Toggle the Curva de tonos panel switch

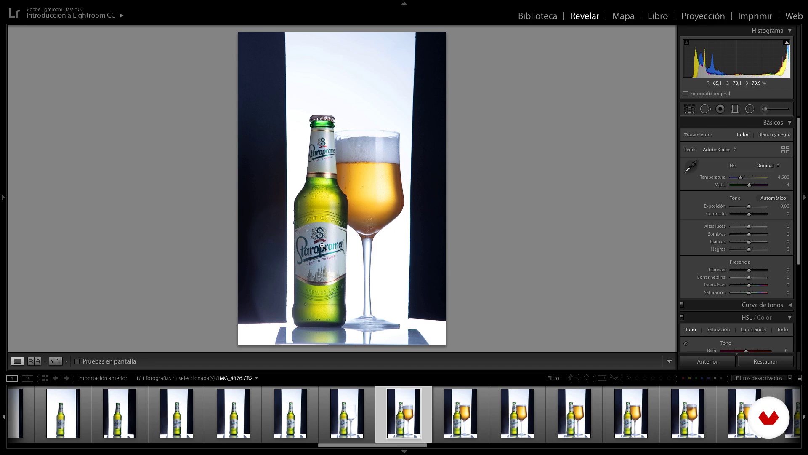tap(682, 305)
